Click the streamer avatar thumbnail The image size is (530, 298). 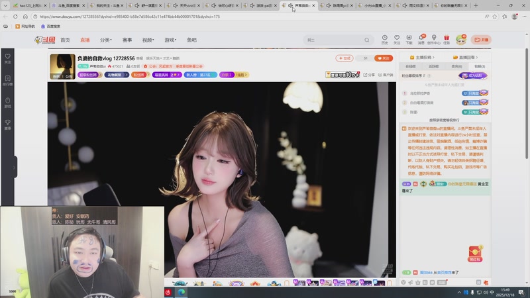click(62, 67)
